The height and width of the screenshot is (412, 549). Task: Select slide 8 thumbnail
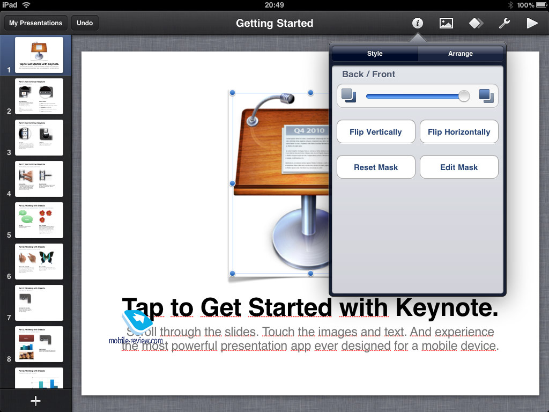[x=39, y=344]
